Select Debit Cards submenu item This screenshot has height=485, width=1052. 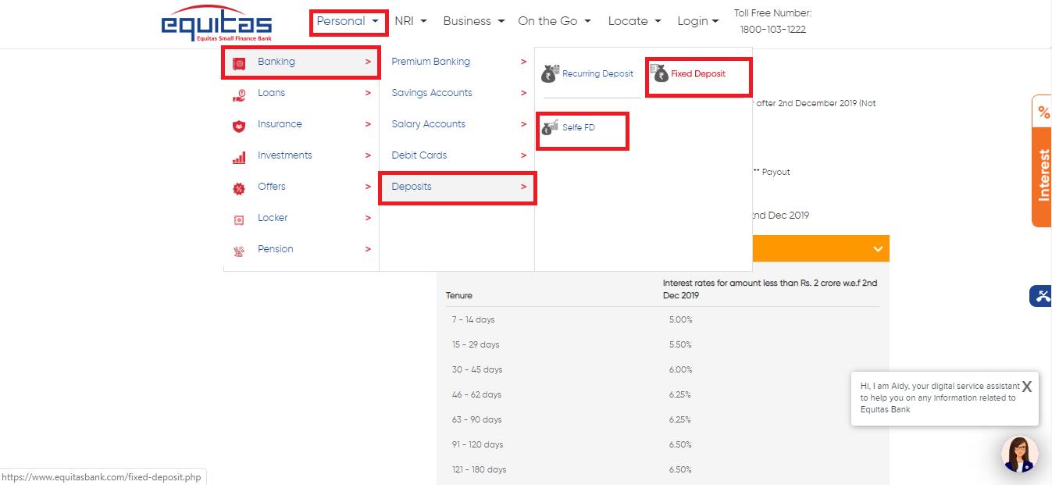coord(419,155)
